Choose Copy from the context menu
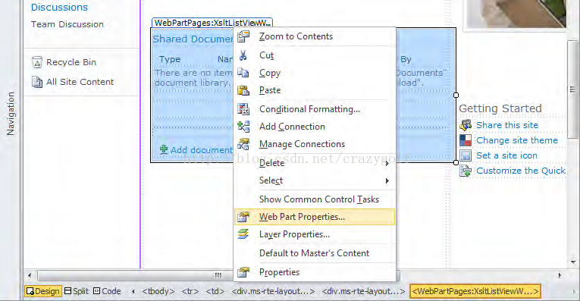This screenshot has width=580, height=301. pos(315,73)
